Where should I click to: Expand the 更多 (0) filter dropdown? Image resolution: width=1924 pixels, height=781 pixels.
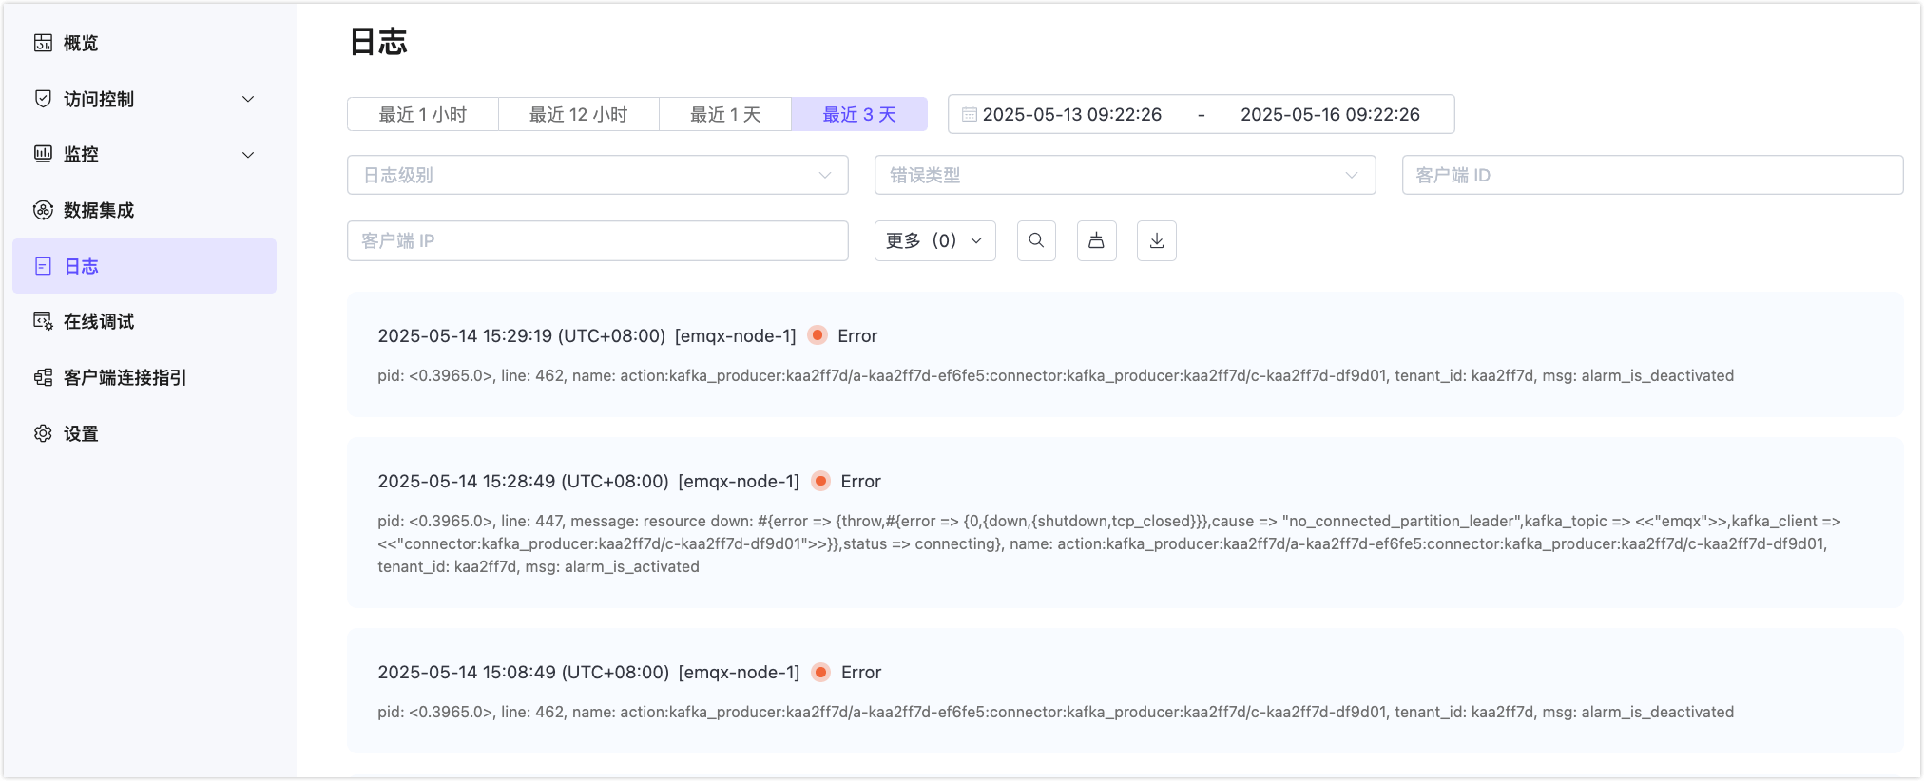coord(934,240)
